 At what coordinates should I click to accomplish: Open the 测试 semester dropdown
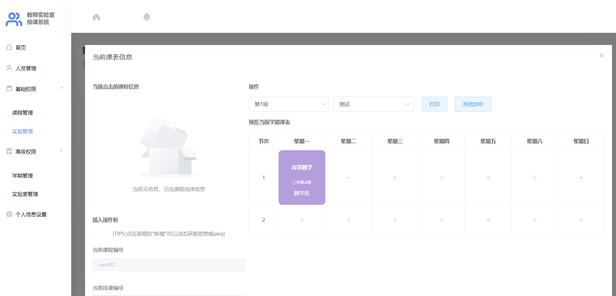[x=373, y=104]
